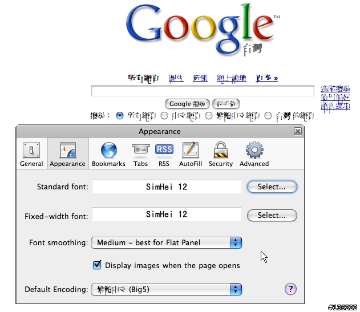This screenshot has height=312, width=360.
Task: Click the Google logo image
Action: tap(203, 30)
